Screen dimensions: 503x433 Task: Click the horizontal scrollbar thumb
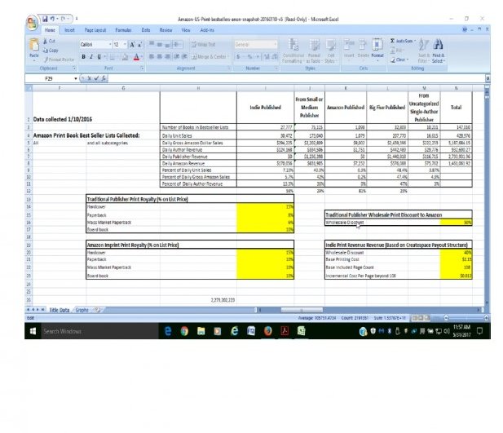click(x=302, y=310)
